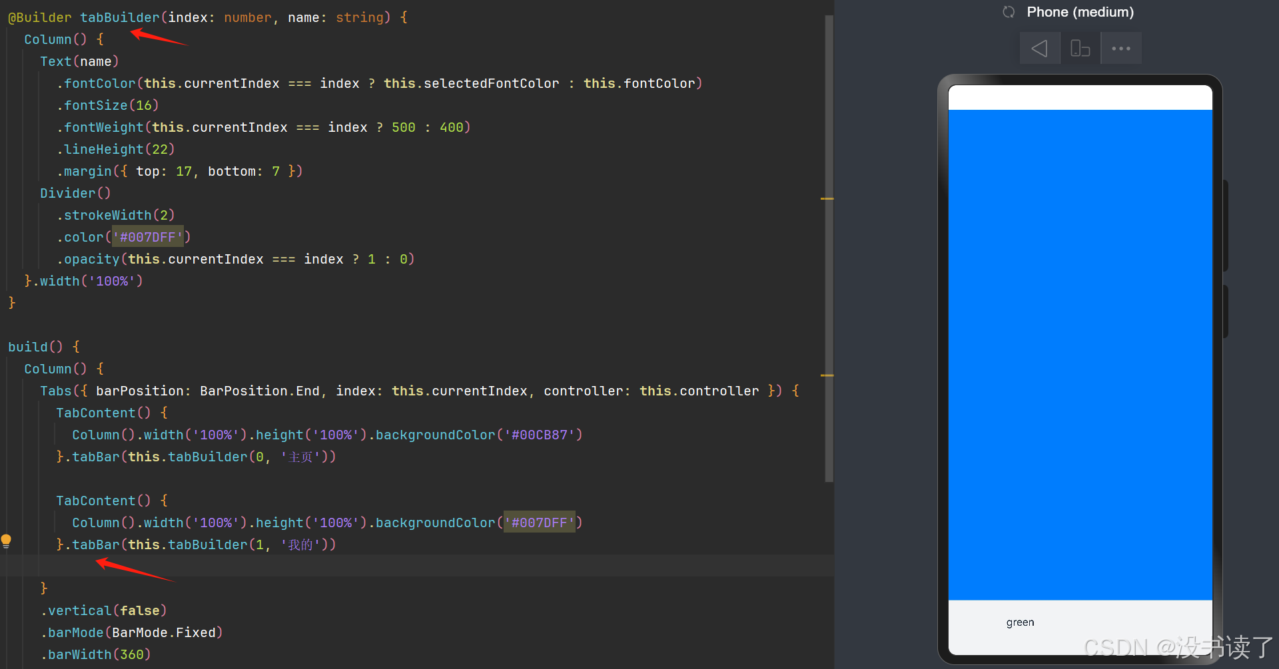Click the .barWidth(360) line
The image size is (1279, 669).
point(96,654)
